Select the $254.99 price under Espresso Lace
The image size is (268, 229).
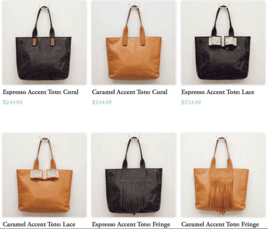191,102
